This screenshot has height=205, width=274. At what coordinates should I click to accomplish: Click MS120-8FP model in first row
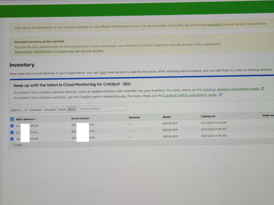coord(170,123)
